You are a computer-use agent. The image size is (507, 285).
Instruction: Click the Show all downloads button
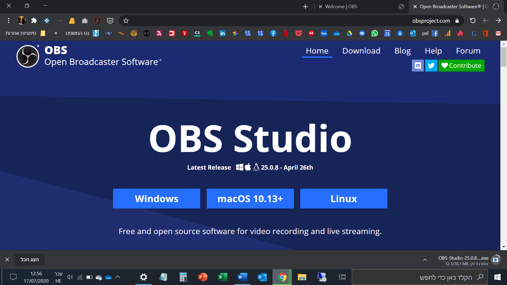[30, 260]
